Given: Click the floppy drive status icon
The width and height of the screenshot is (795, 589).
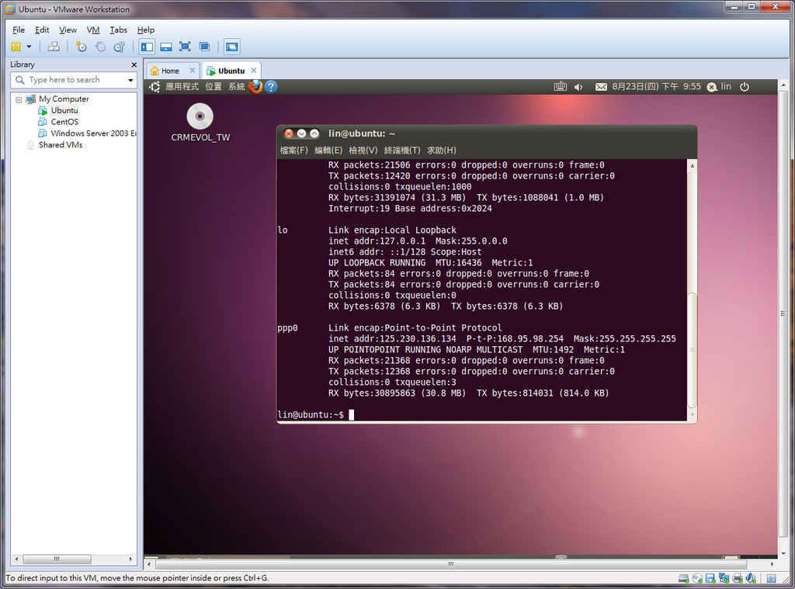Looking at the screenshot, I should coord(710,578).
